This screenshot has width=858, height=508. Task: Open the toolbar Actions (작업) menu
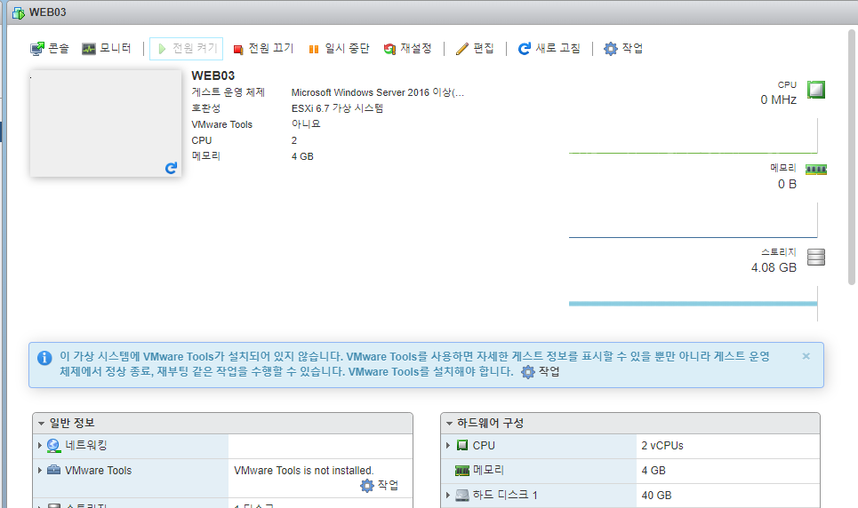tap(623, 49)
